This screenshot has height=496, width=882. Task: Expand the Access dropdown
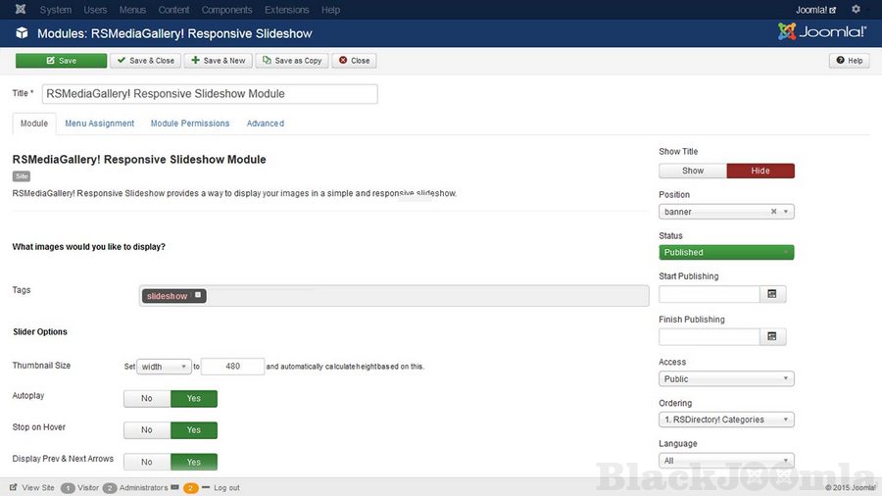point(726,379)
